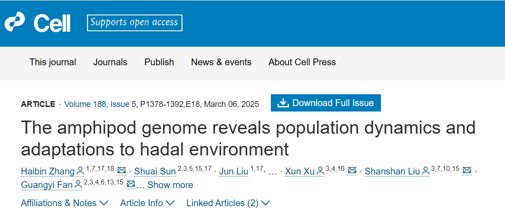This screenshot has height=213, width=505.
Task: Click Guangyi Fan's profile icon
Action: point(78,184)
